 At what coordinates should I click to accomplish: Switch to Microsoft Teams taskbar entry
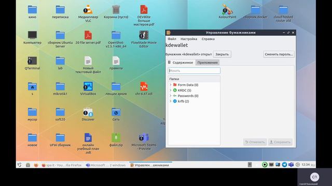(106, 165)
